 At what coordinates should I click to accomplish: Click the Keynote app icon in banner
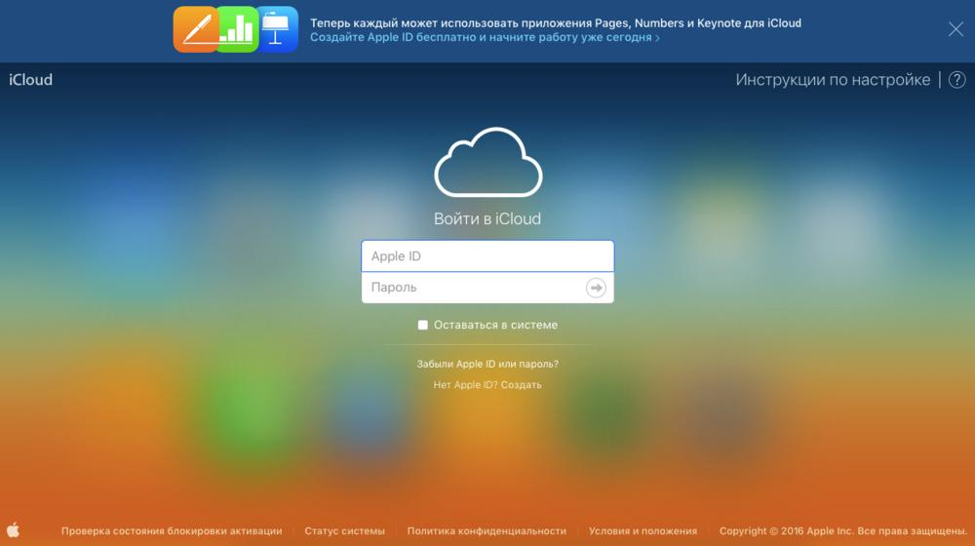pos(277,29)
